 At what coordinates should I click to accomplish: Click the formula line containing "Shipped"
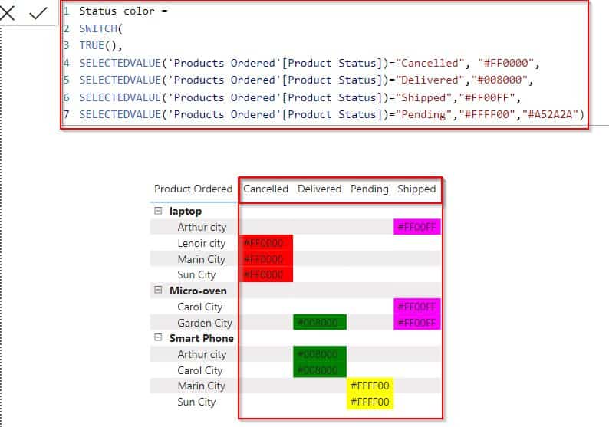tap(299, 97)
